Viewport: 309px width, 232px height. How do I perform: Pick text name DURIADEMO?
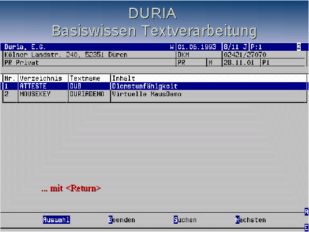[87, 94]
